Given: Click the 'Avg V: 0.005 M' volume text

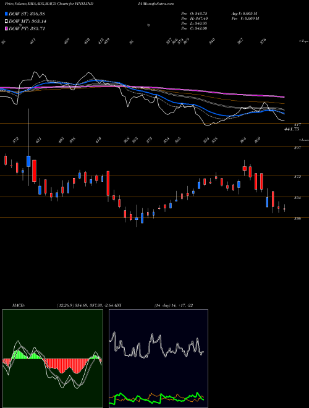Looking at the screenshot, I should 245,14.
